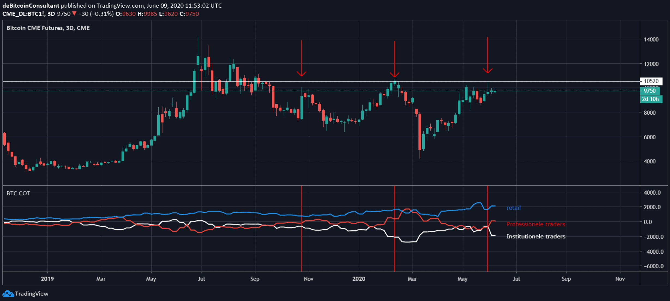
Task: Click the blue retail legend label
Action: point(514,208)
